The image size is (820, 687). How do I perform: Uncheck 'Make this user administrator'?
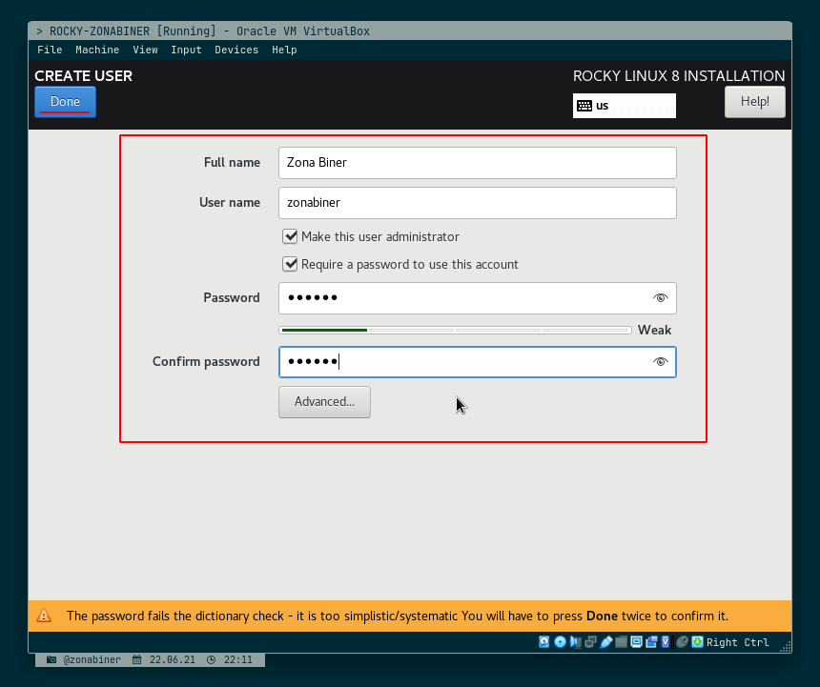click(290, 236)
